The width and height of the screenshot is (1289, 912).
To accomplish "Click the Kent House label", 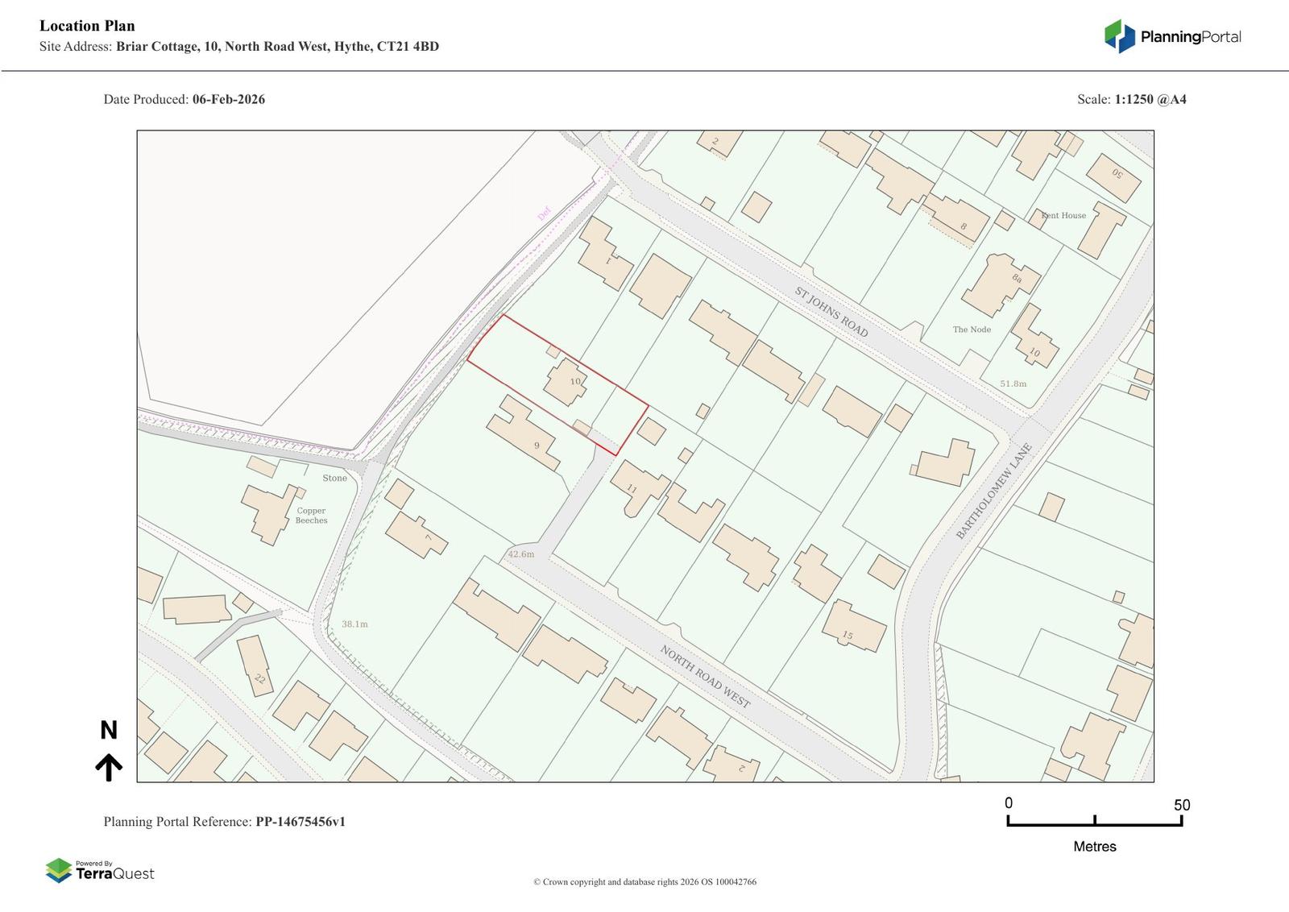I will tap(1063, 215).
